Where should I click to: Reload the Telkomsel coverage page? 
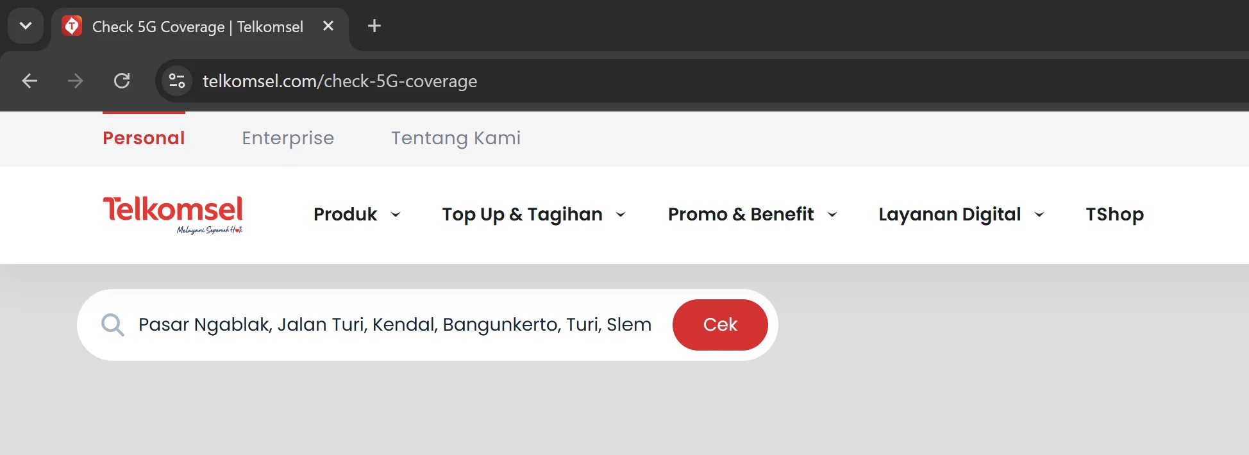(122, 81)
